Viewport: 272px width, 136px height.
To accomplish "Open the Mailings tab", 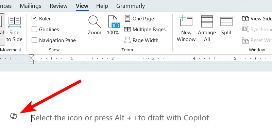I will click(30, 6).
